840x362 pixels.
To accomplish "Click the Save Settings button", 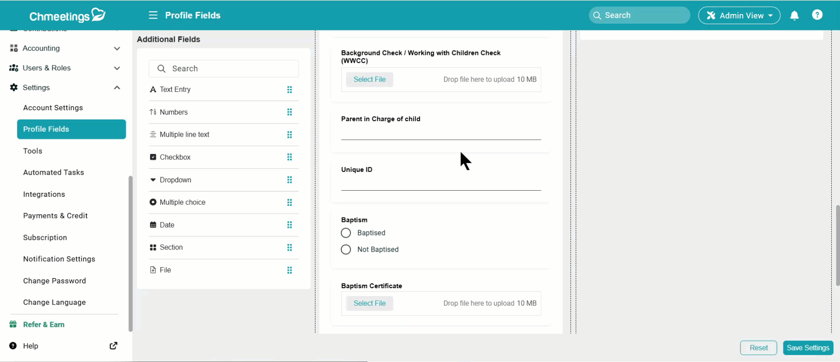I will click(x=808, y=348).
